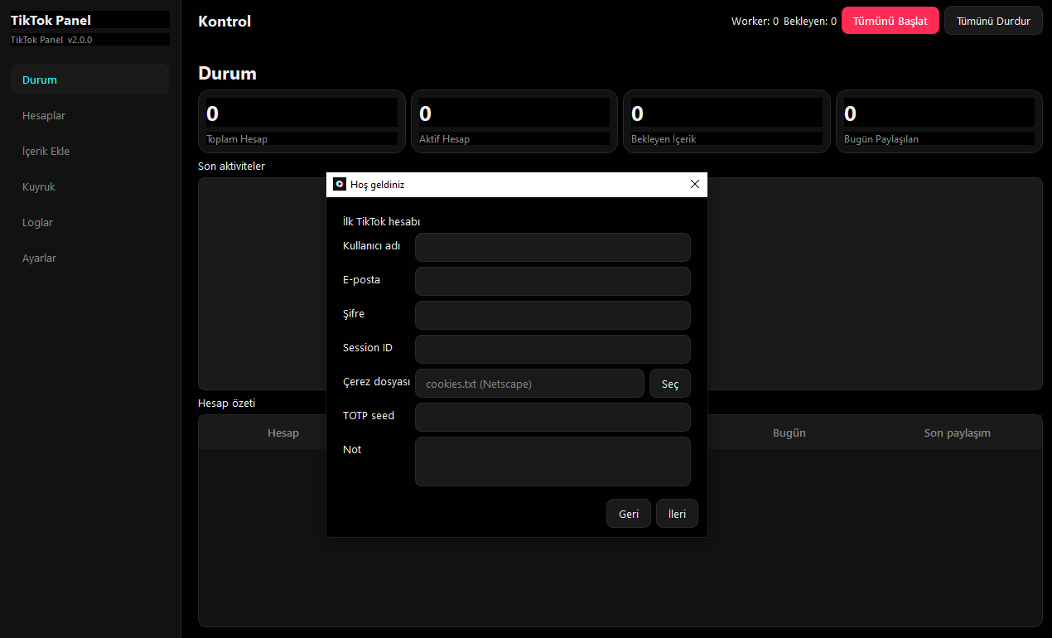Focus the TOTP seed input field
The height and width of the screenshot is (638, 1052).
(553, 417)
